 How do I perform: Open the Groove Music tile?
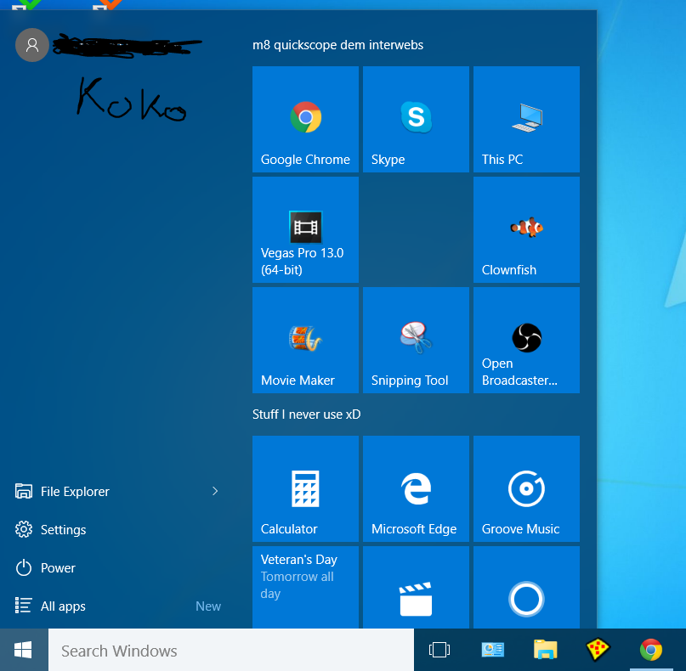[x=526, y=488]
